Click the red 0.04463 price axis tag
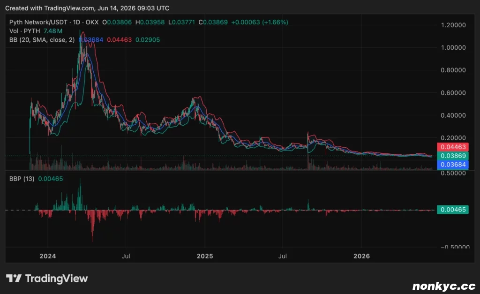The width and height of the screenshot is (480, 294). pyautogui.click(x=452, y=147)
